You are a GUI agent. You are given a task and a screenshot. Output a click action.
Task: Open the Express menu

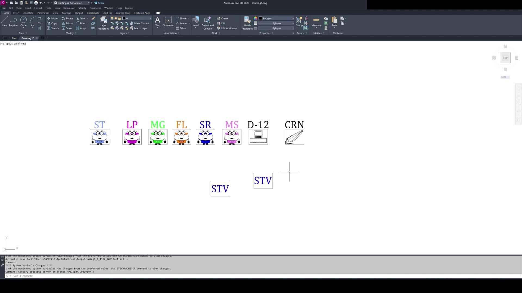129,8
